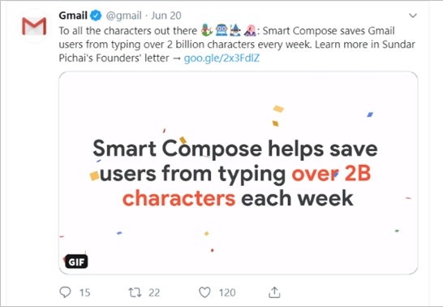Open the reply speech bubble icon
Viewport: 443px width, 307px height.
point(65,292)
